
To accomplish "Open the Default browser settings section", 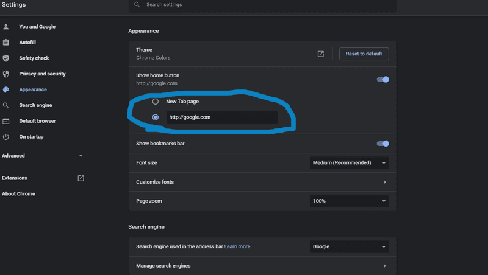I will 37,121.
